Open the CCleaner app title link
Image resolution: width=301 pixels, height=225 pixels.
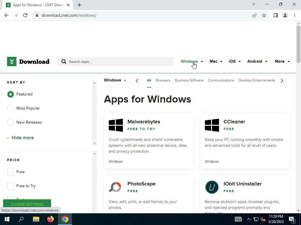[x=234, y=122]
